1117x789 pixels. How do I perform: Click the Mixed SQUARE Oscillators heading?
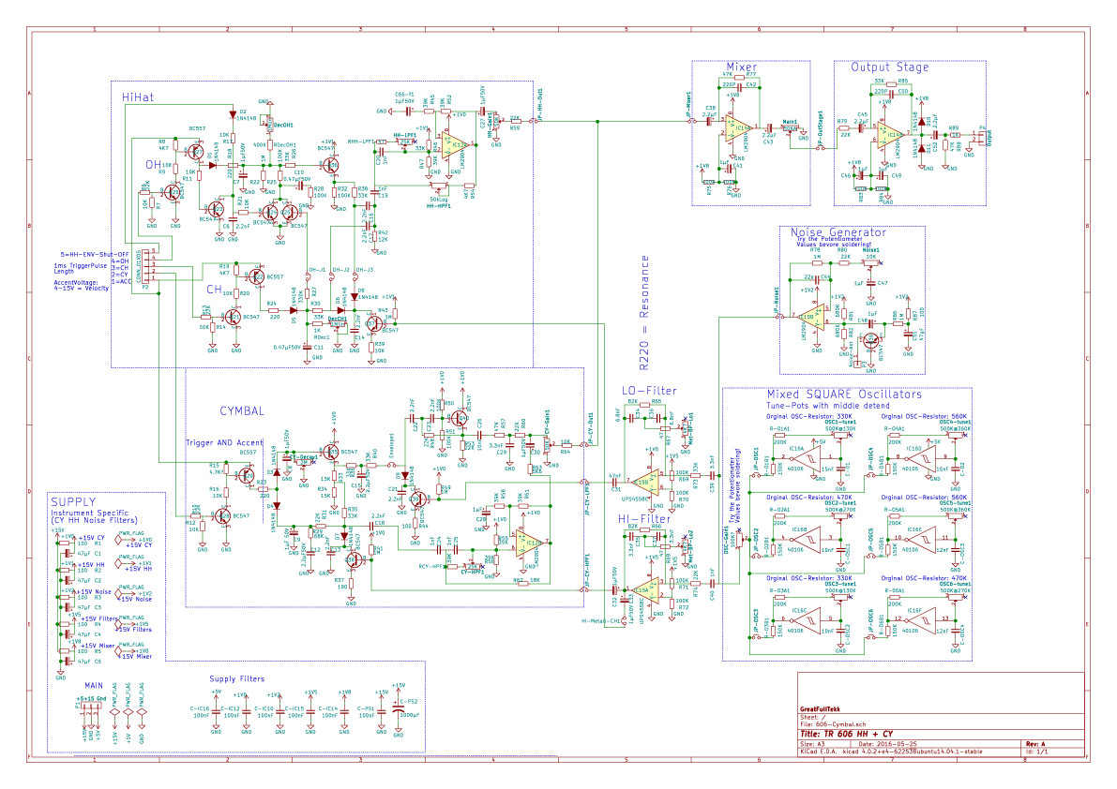[843, 394]
